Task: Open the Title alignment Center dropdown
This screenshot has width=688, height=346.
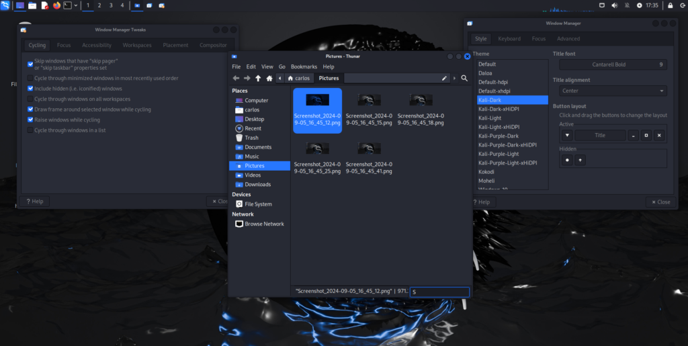Action: point(613,91)
